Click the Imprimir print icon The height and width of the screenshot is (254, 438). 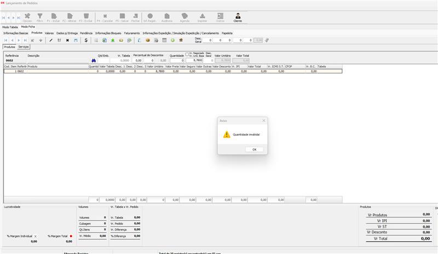[202, 17]
